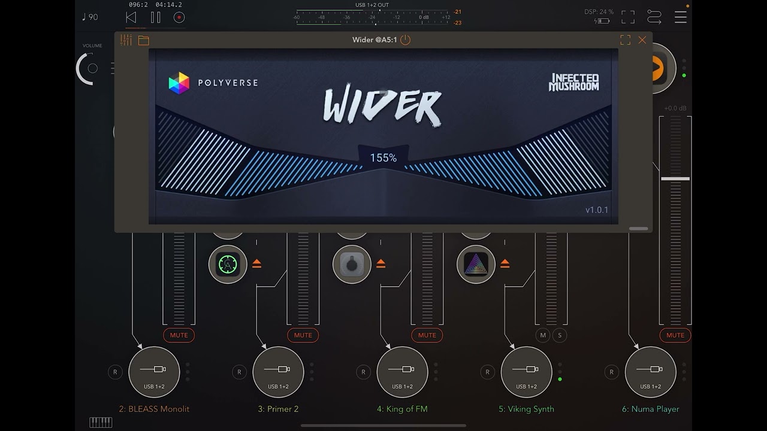Click the 096:2 04:14.2 time display
Image resolution: width=767 pixels, height=431 pixels.
tap(155, 5)
